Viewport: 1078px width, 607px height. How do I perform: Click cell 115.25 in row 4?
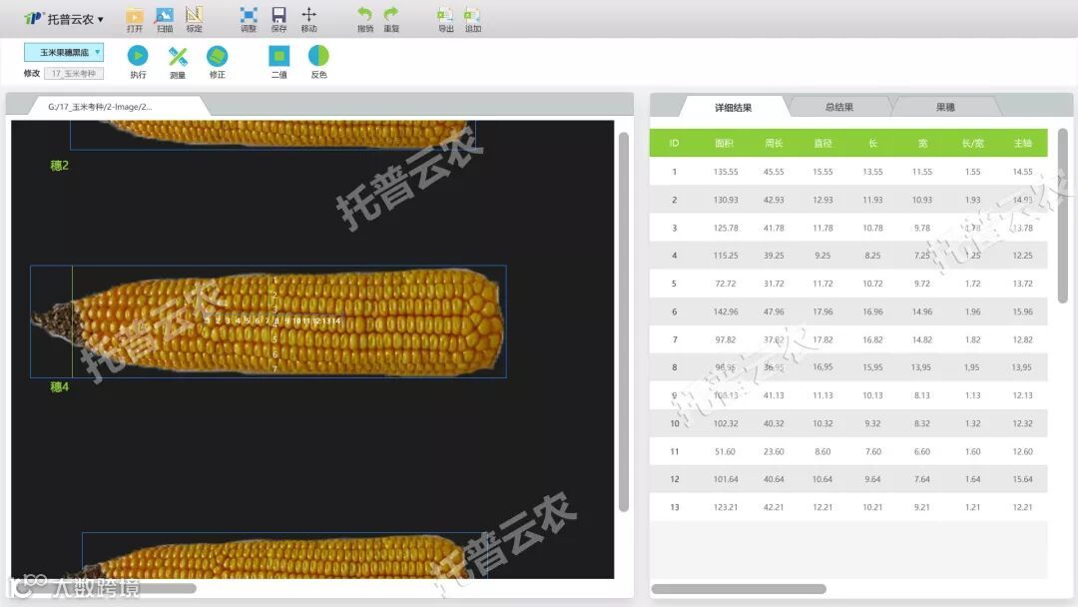[x=726, y=255]
